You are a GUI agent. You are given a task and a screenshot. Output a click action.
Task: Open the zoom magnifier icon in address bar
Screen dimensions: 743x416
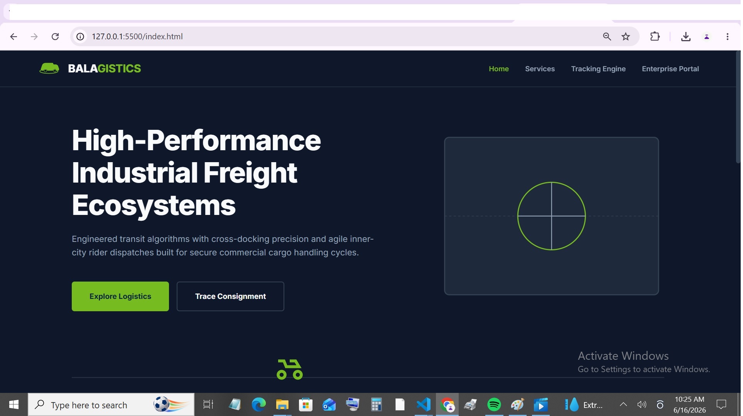pos(607,37)
